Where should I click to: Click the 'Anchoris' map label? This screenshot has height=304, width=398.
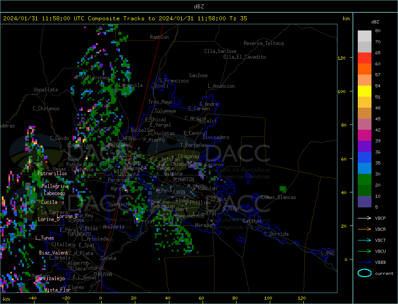114,227
